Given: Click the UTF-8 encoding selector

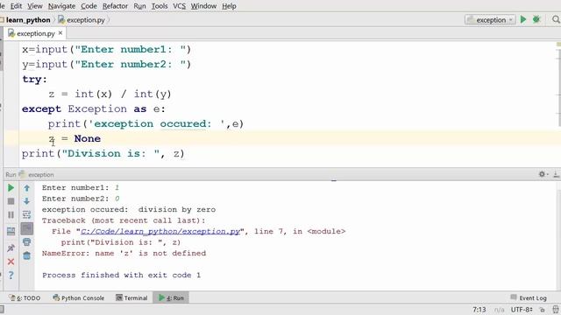Looking at the screenshot, I should pyautogui.click(x=522, y=310).
